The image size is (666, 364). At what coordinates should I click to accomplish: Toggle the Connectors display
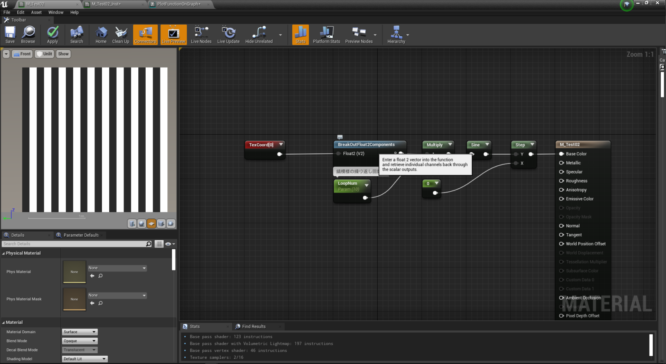[145, 35]
